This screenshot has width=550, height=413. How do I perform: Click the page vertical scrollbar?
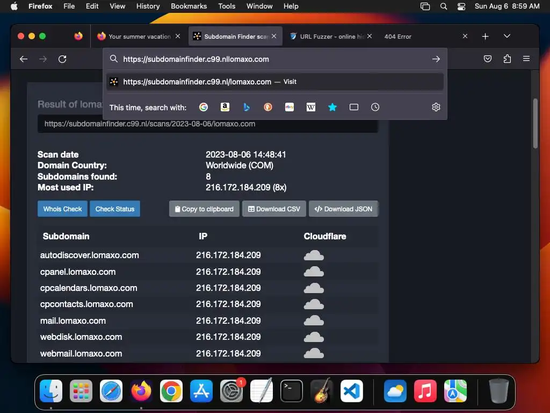point(535,123)
